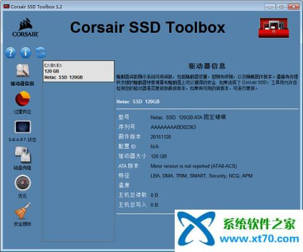Image resolution: width=303 pixels, height=252 pixels.
Task: Click the 安全擦除 sidebar label
Action: coord(23,224)
